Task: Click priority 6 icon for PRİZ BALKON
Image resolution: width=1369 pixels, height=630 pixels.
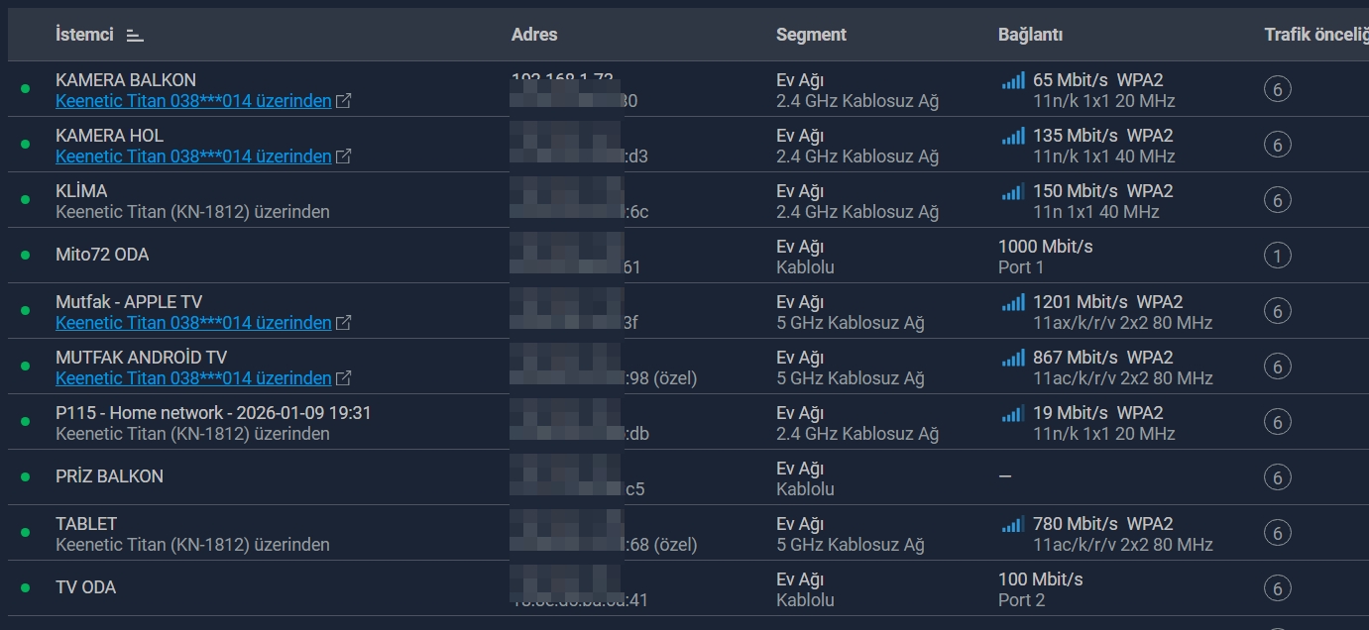Action: (1277, 478)
